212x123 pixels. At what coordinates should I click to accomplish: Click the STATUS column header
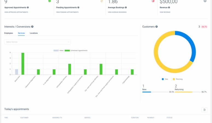tap(170, 118)
